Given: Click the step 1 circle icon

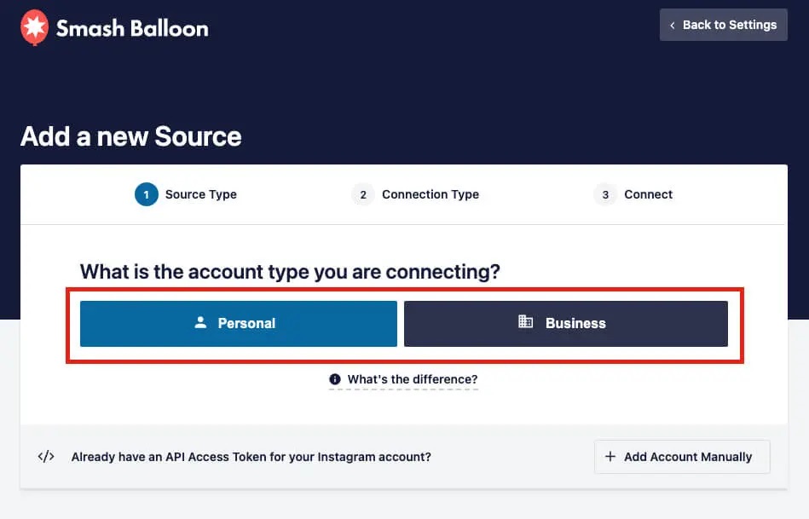Looking at the screenshot, I should click(147, 194).
